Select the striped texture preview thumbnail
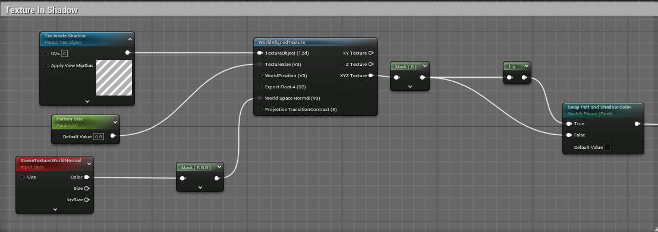The image size is (658, 232). click(x=114, y=78)
